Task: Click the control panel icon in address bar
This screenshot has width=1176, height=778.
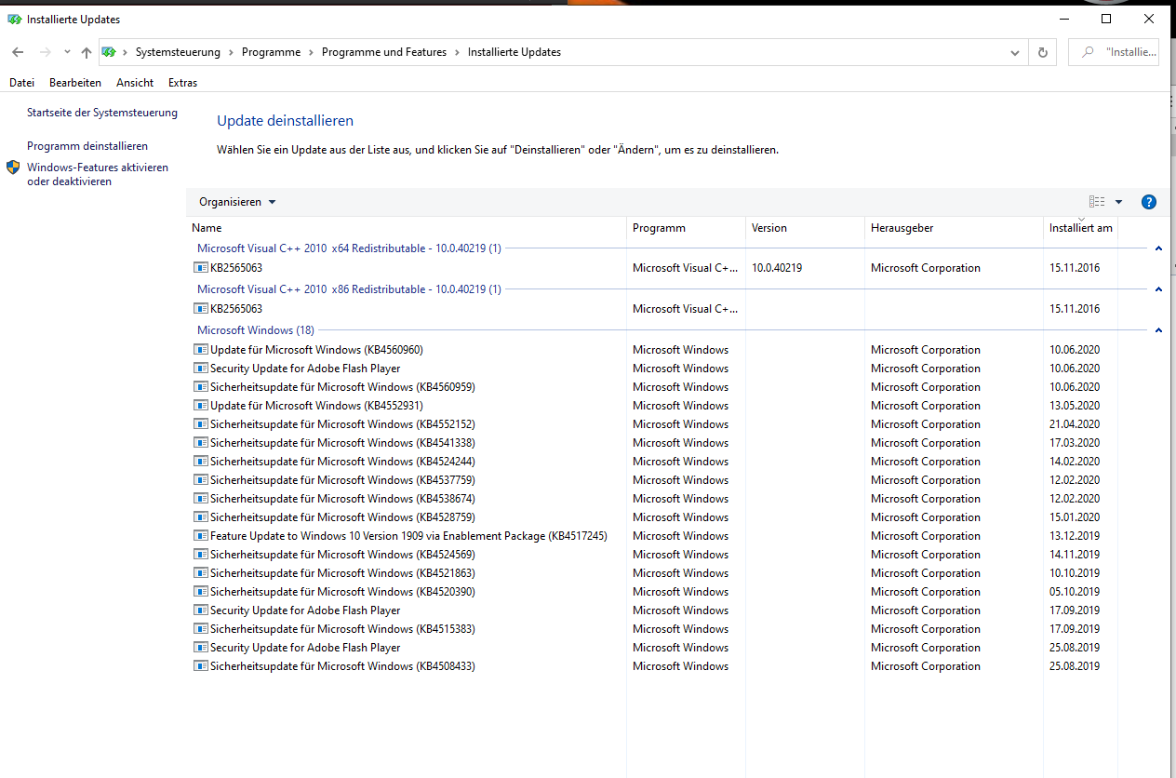Action: pos(109,52)
